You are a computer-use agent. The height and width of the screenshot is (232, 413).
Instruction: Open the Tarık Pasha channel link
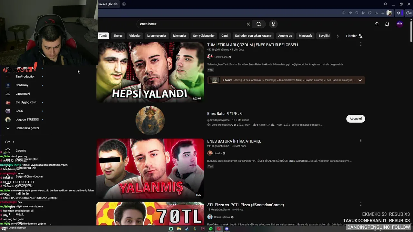click(x=221, y=57)
